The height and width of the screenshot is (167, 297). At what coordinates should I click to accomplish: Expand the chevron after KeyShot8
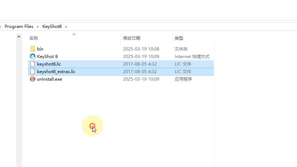point(66,27)
